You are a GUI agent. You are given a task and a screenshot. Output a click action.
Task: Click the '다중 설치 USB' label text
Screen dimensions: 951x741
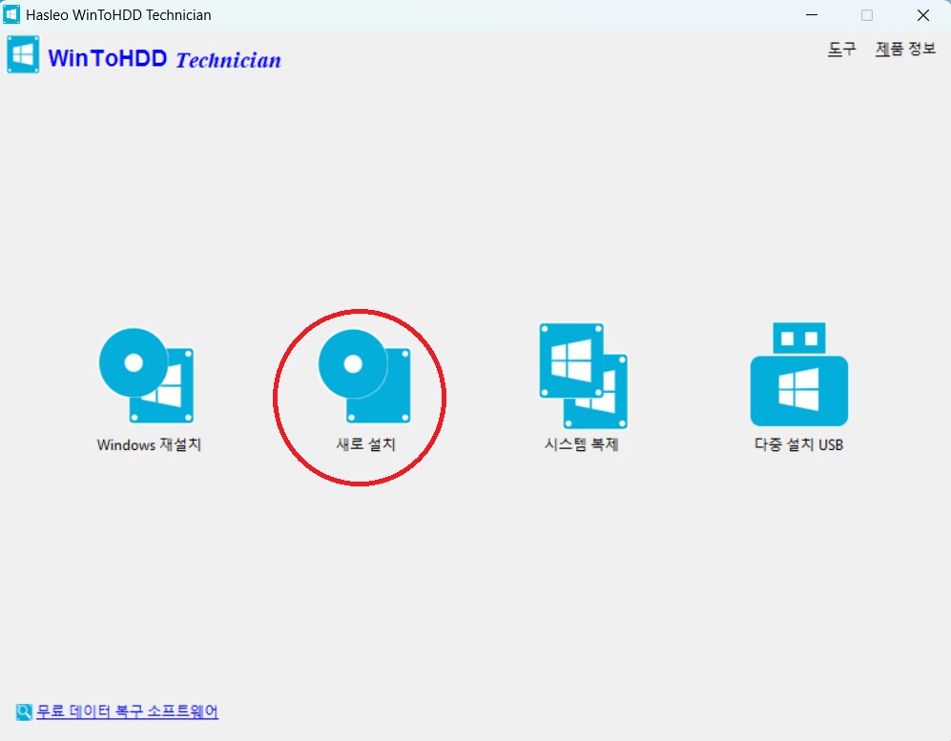(x=798, y=444)
